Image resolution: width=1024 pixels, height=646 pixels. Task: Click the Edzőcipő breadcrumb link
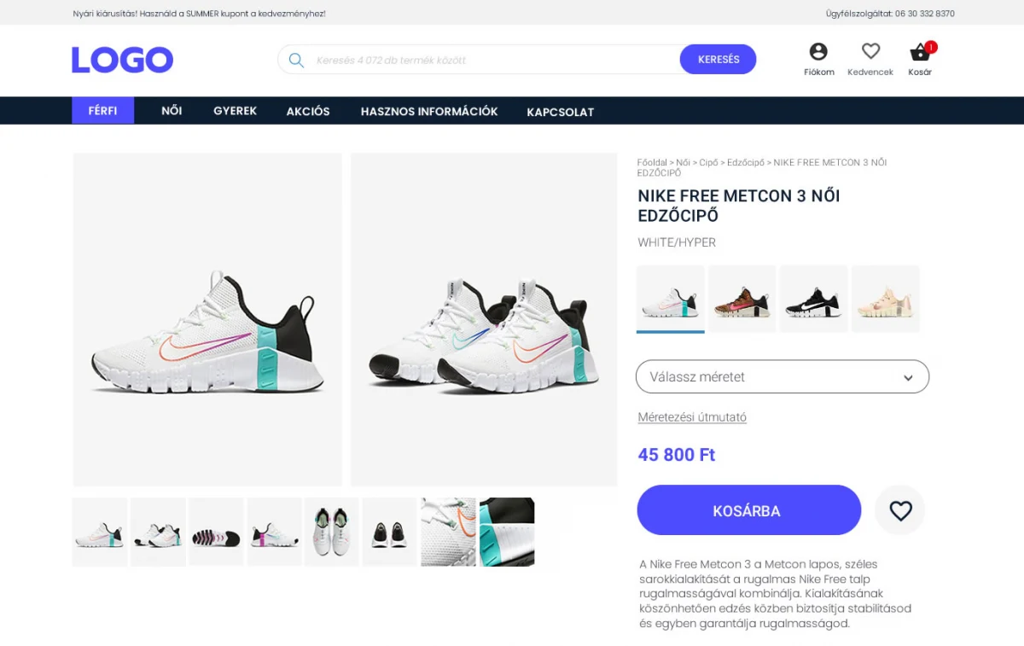click(x=746, y=162)
